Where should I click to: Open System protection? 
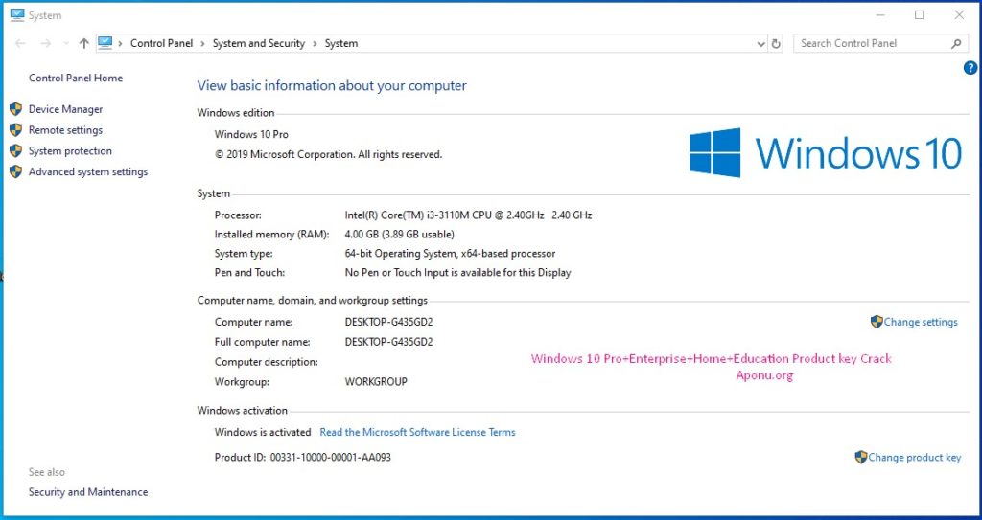click(70, 150)
